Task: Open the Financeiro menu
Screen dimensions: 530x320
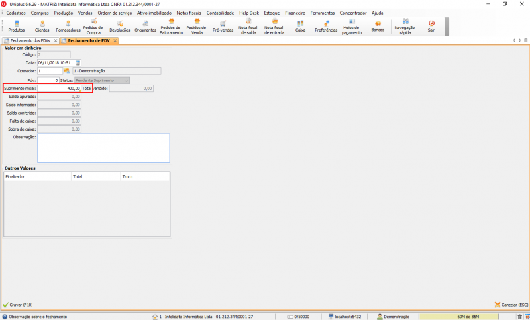Action: pyautogui.click(x=295, y=13)
